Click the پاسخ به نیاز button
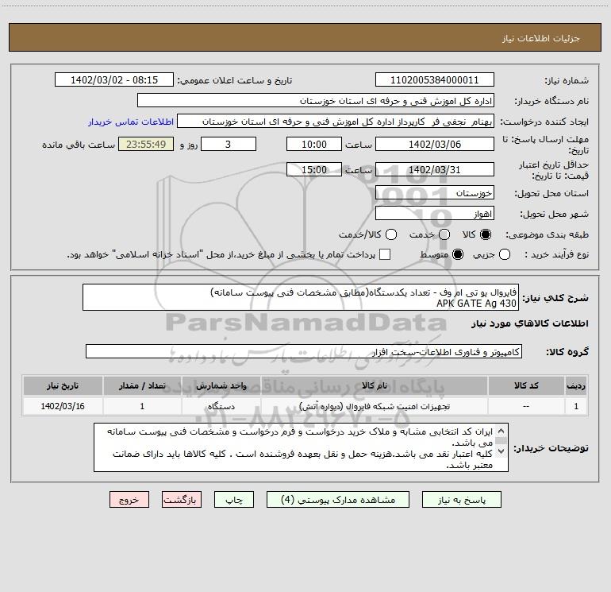611x592 pixels. [461, 500]
